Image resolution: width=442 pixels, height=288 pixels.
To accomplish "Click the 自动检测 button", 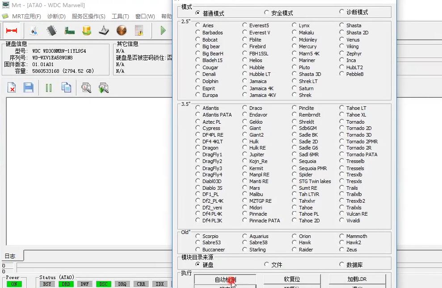I will pos(225,279).
